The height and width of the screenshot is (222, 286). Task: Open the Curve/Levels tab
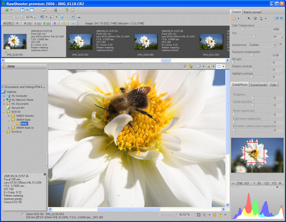point(259,85)
